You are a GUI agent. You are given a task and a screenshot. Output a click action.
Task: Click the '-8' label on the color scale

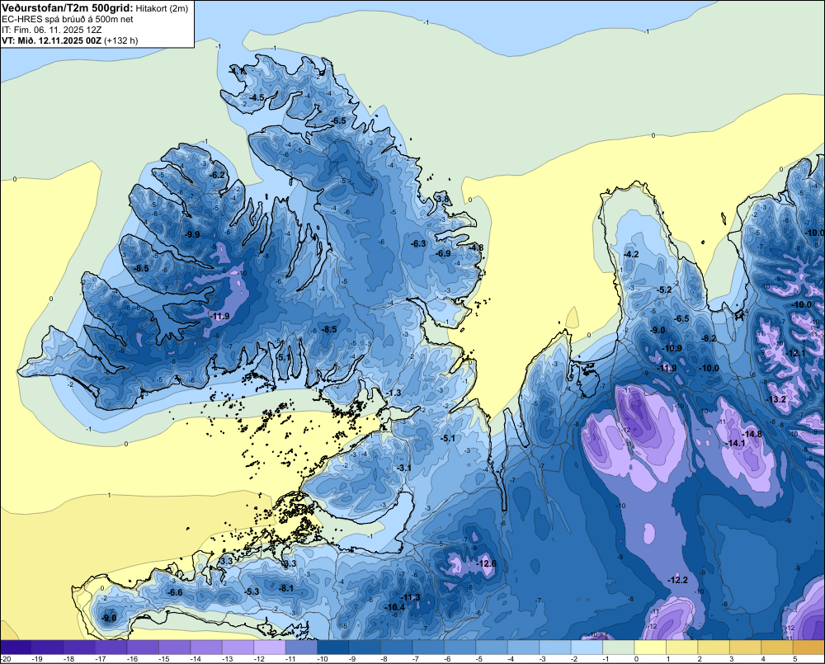(384, 659)
